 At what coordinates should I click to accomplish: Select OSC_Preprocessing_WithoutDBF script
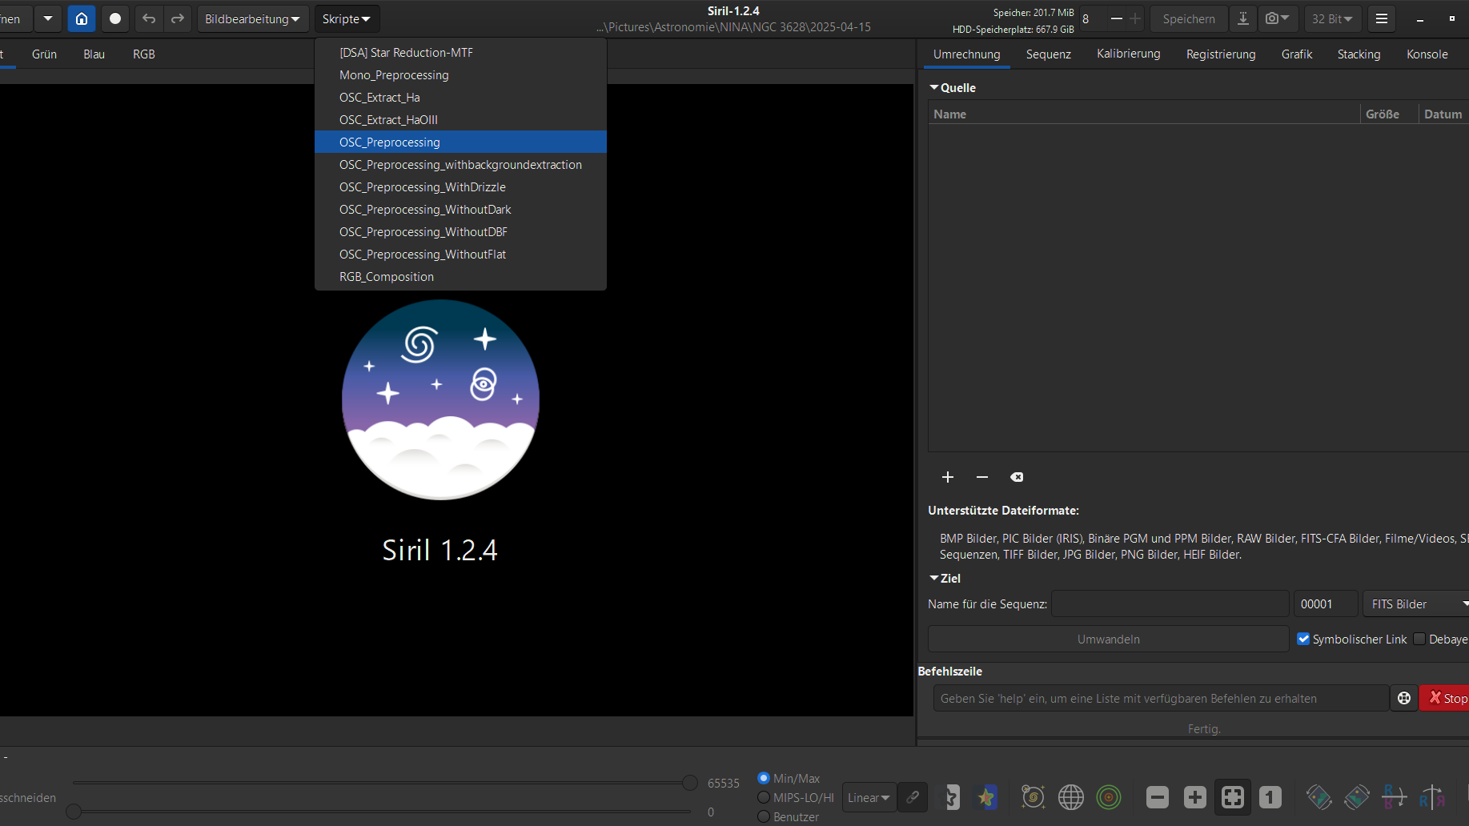click(460, 231)
